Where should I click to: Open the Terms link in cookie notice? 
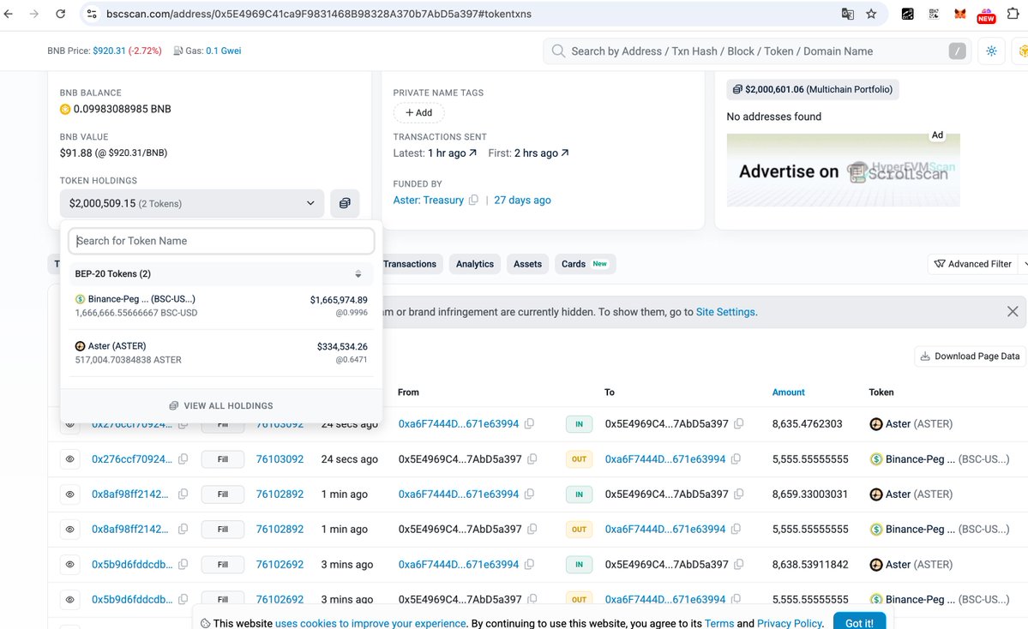pos(719,623)
